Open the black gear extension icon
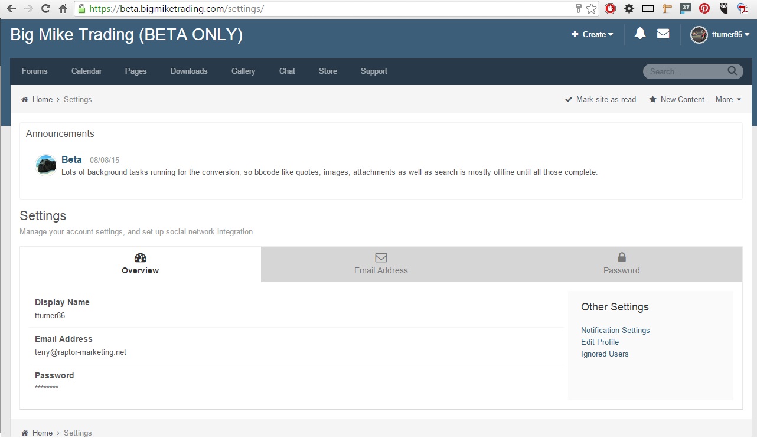 (629, 9)
